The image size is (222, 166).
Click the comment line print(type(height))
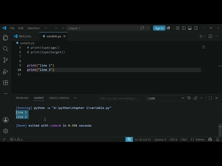[46, 52]
